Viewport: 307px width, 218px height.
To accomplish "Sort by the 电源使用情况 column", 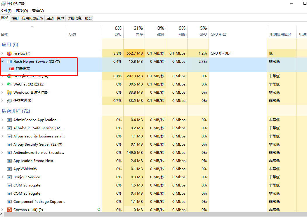I will (x=282, y=32).
